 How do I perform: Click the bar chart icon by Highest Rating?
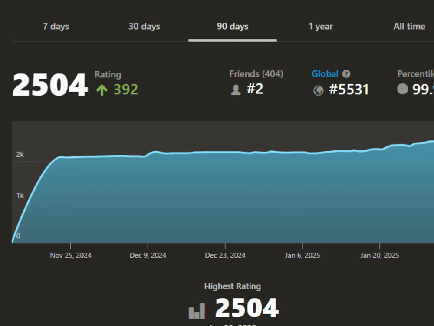197,311
